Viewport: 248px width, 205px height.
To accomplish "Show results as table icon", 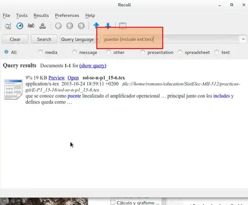I will pyautogui.click(x=123, y=26).
